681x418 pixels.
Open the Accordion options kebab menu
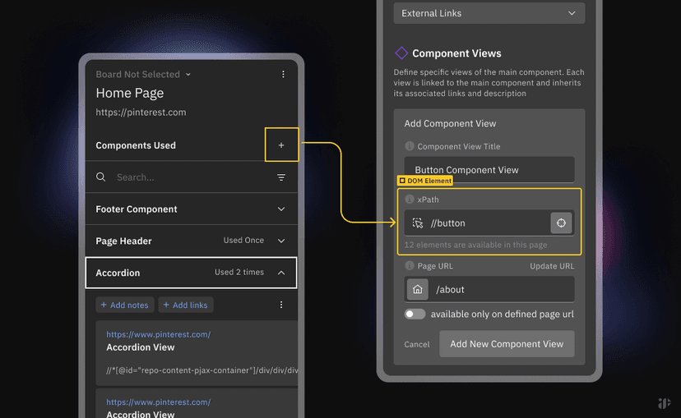click(x=281, y=305)
